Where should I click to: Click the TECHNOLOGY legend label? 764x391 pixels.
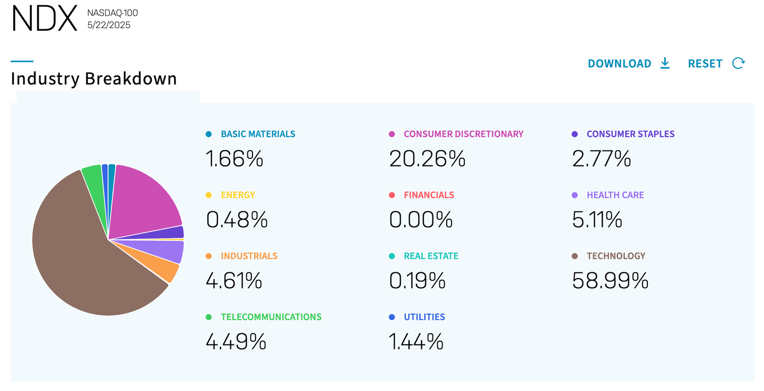click(x=616, y=256)
